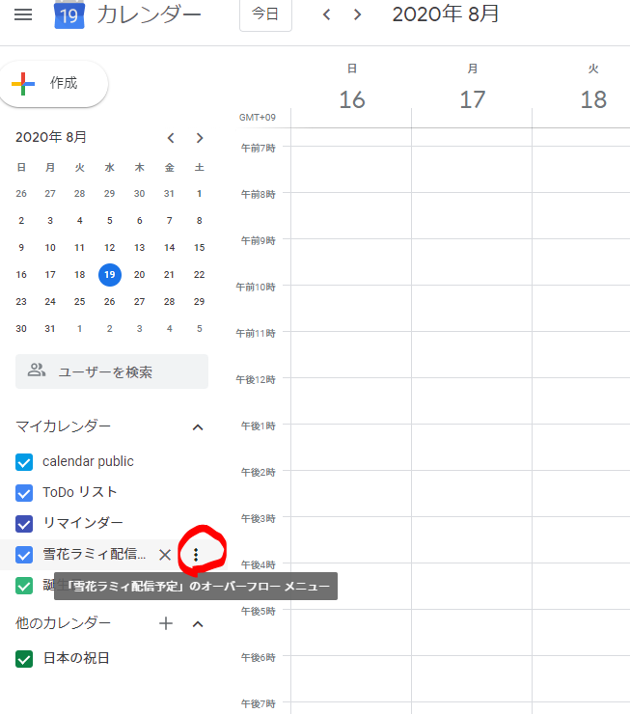Screen dimensions: 630x714
Task: Click the Google Calendar logo icon
Action: click(x=69, y=14)
